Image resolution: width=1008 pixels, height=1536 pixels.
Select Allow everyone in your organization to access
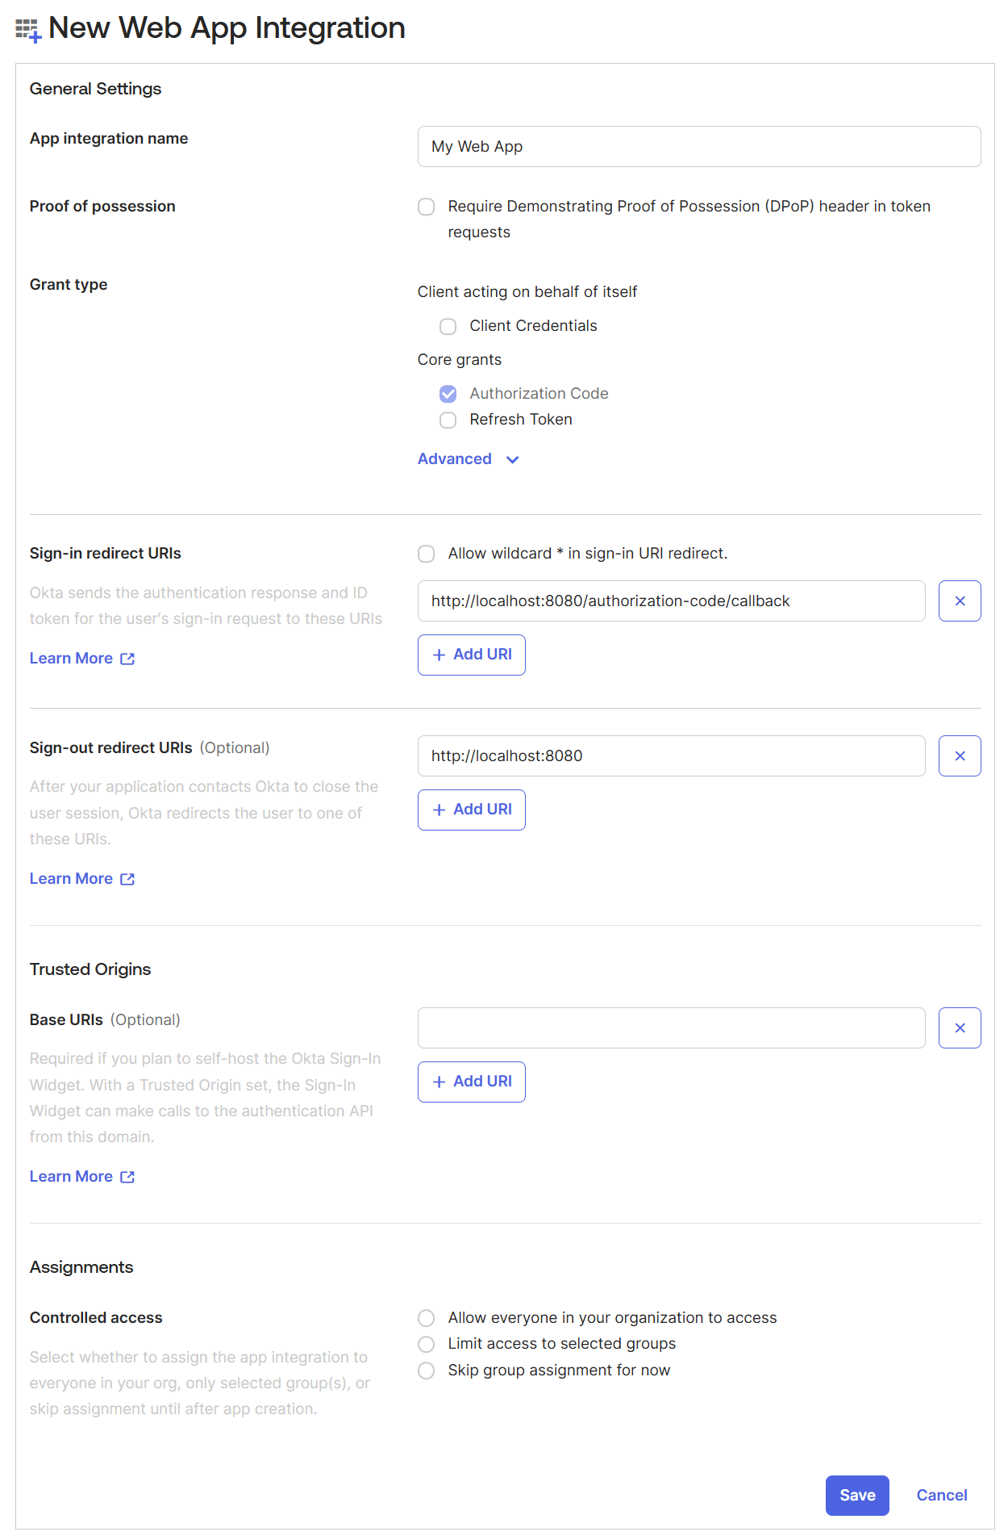click(427, 1318)
